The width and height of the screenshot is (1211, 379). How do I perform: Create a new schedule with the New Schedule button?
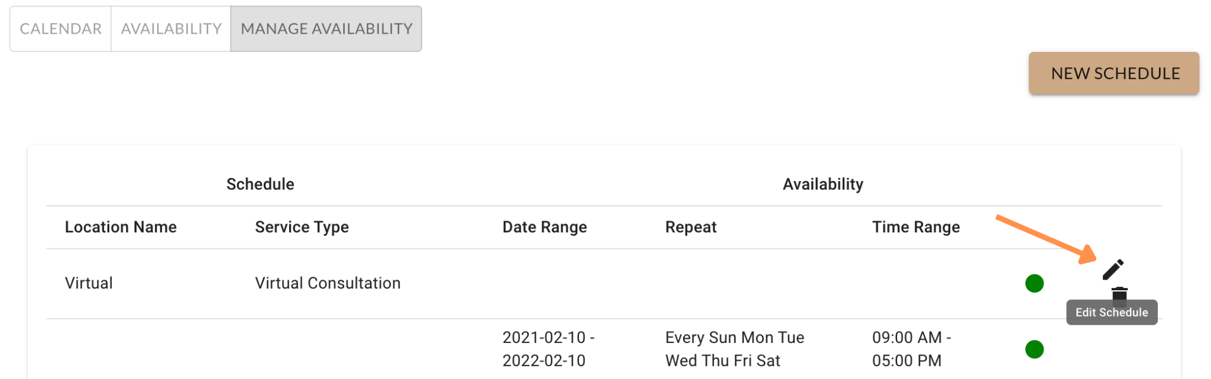[x=1115, y=73]
